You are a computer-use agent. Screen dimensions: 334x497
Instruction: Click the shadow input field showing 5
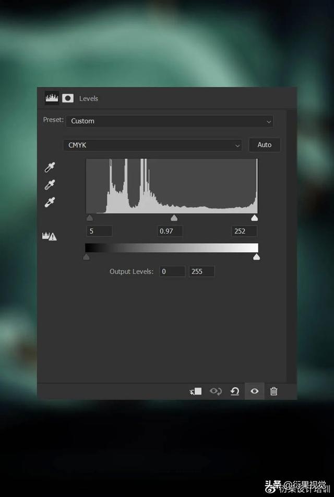(x=99, y=231)
